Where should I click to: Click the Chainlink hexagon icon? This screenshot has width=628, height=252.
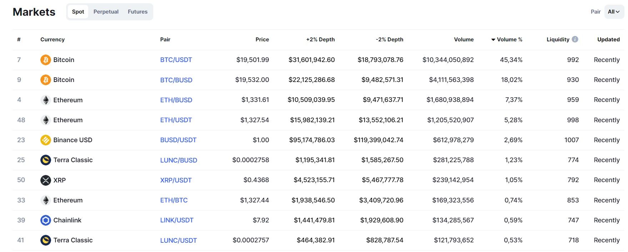point(45,220)
